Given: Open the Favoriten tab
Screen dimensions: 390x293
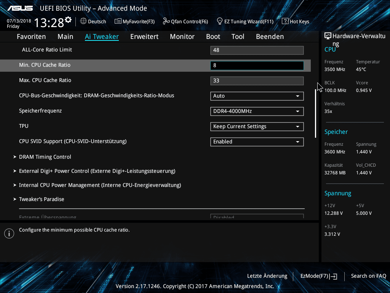Looking at the screenshot, I should (31, 37).
